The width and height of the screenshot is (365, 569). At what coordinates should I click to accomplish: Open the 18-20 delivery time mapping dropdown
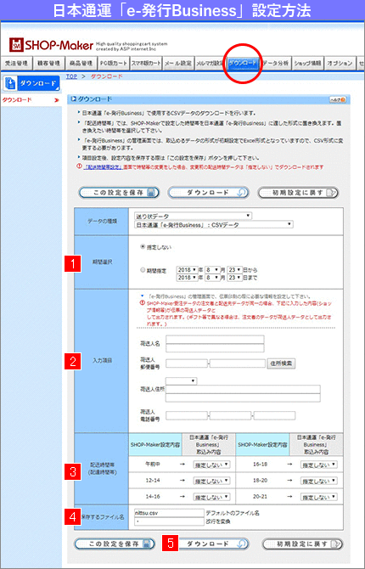(x=319, y=481)
